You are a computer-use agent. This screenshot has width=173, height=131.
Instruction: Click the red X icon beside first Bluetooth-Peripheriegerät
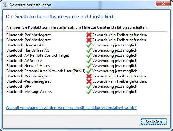click(89, 35)
